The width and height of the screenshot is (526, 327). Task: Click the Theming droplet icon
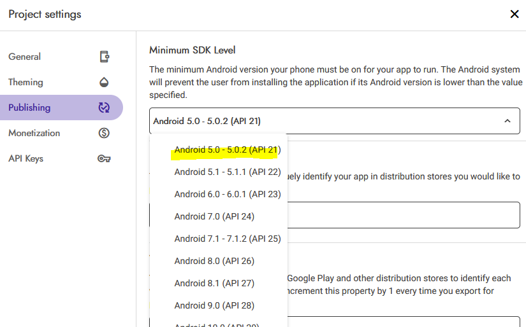click(x=105, y=82)
